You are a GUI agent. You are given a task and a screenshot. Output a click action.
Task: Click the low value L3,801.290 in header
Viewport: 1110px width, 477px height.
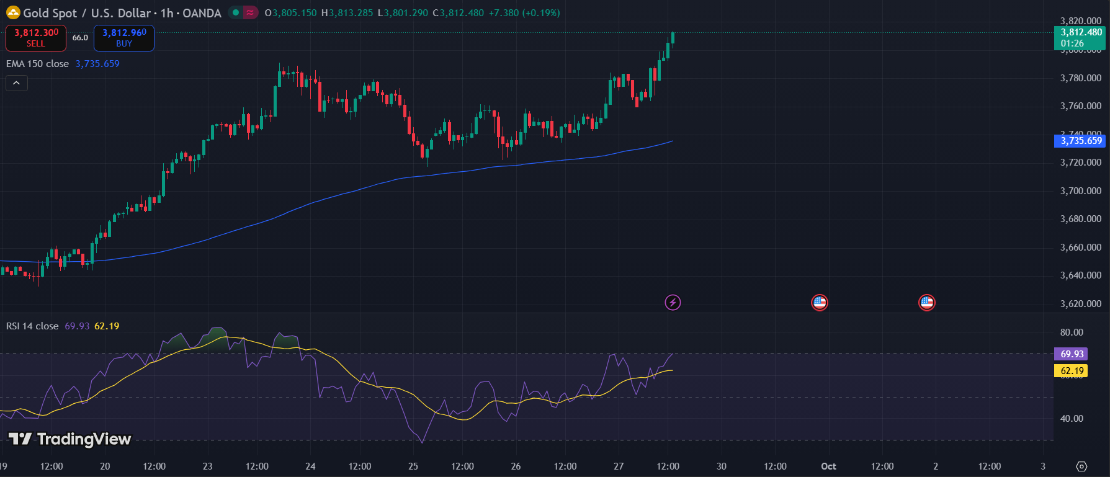coord(402,13)
